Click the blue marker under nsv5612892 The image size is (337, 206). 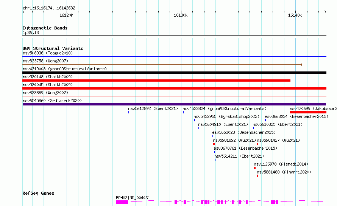(129, 112)
